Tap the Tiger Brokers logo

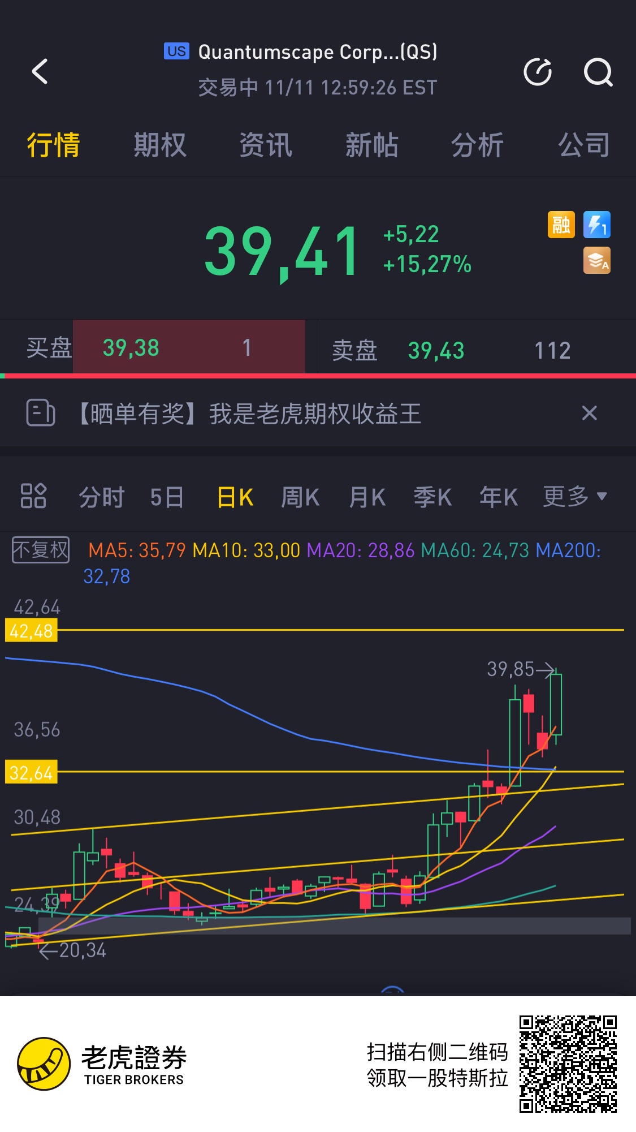[102, 1064]
